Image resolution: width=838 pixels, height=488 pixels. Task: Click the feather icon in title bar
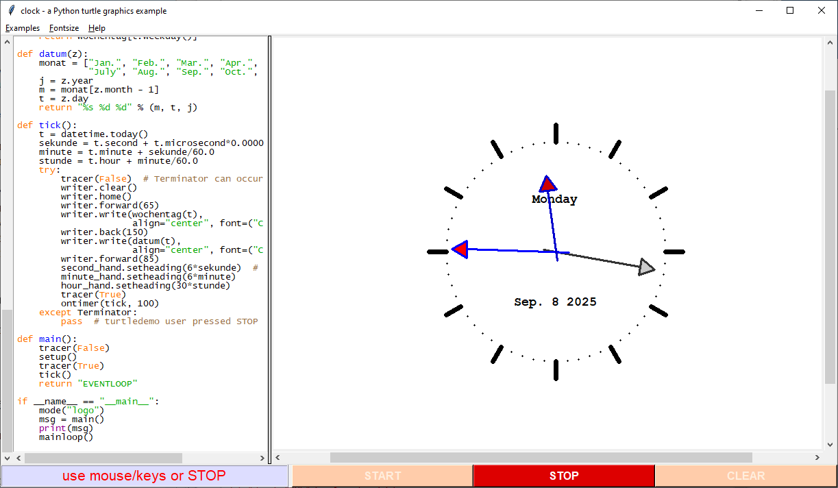click(11, 11)
